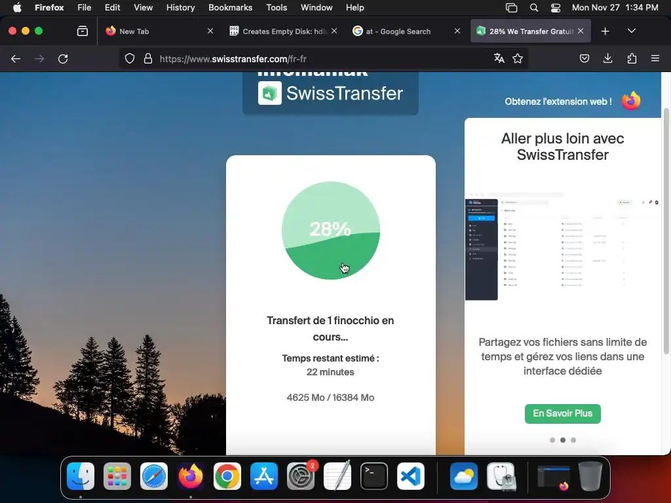Open the extensions puzzle icon
Screen dimensions: 671x503
coord(632,58)
